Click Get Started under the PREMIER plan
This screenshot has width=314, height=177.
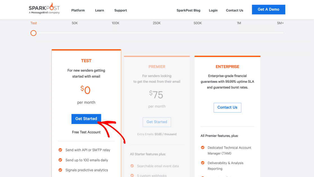click(x=157, y=122)
